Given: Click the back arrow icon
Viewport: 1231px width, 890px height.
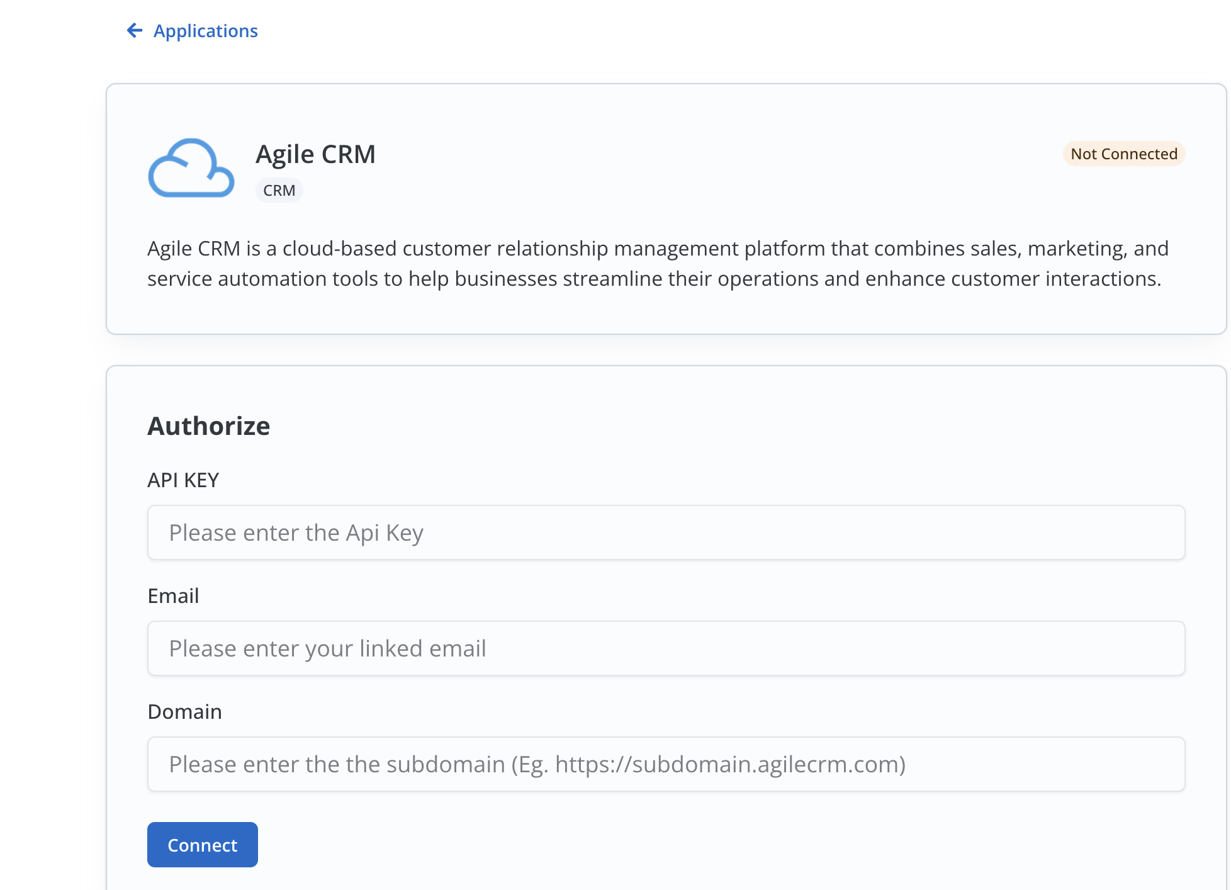Looking at the screenshot, I should point(134,30).
